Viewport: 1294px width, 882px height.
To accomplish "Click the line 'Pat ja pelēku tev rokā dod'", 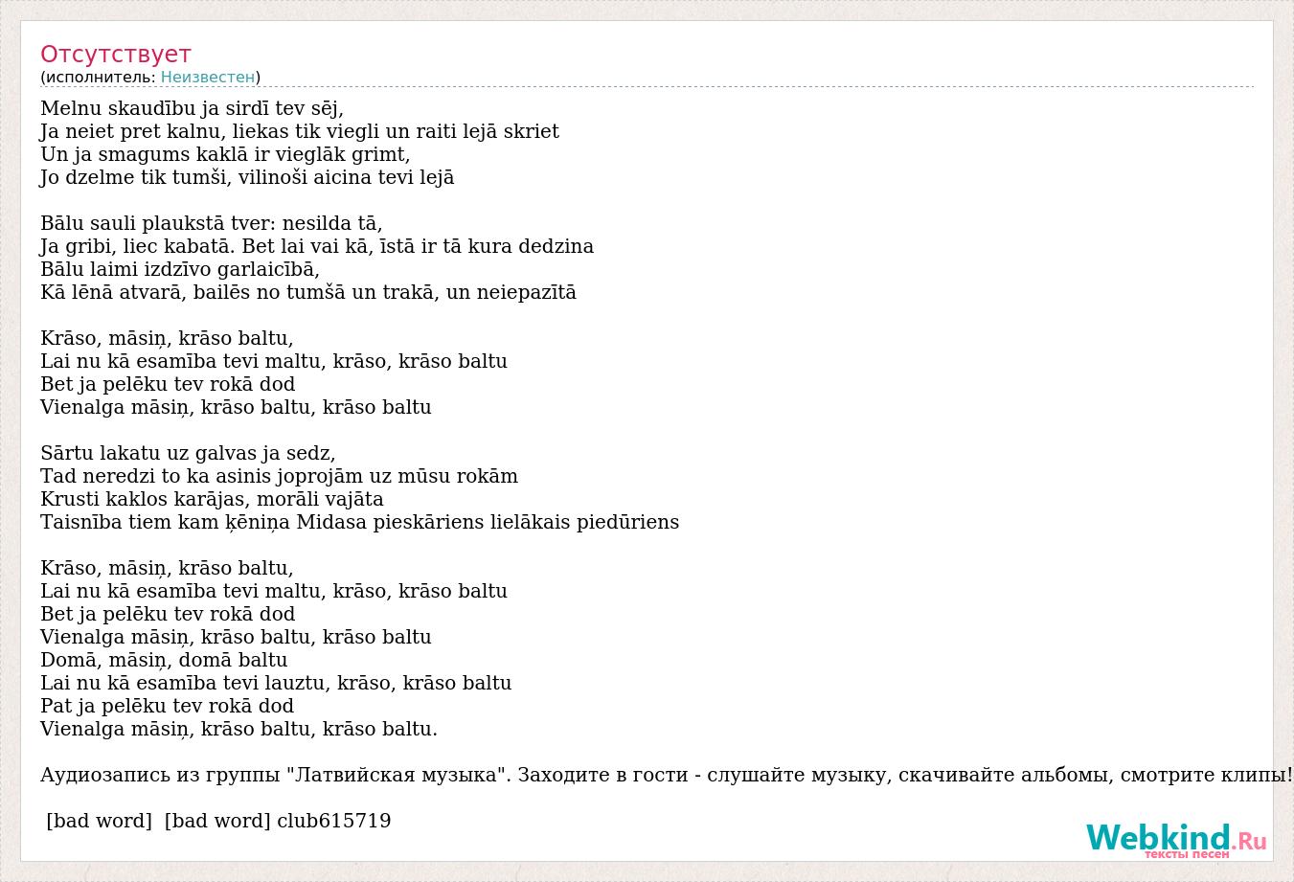I will point(167,706).
